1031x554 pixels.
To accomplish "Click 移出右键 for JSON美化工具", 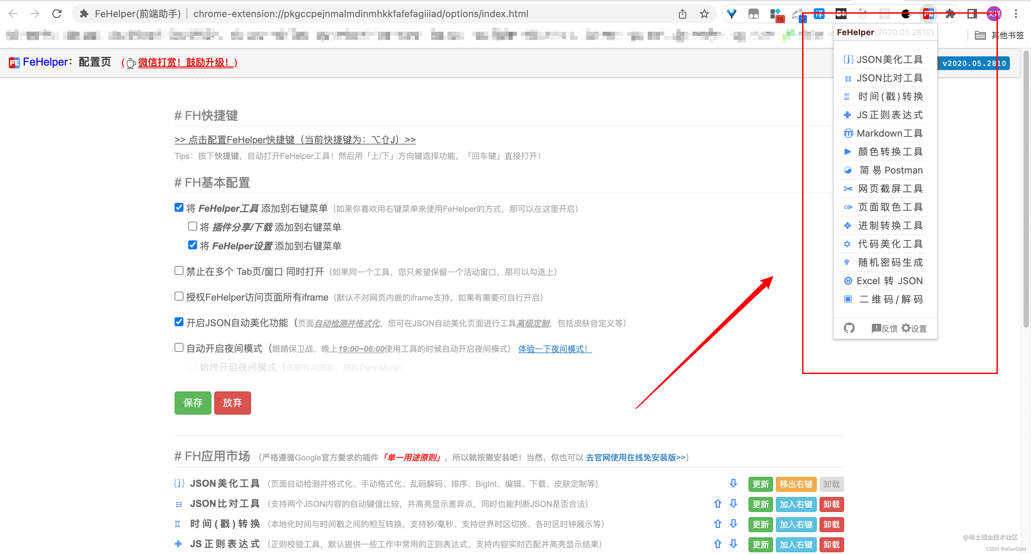I will pos(796,484).
